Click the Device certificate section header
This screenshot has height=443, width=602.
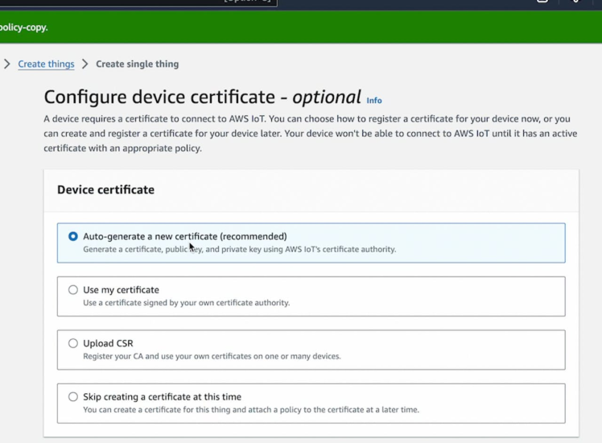pyautogui.click(x=105, y=190)
